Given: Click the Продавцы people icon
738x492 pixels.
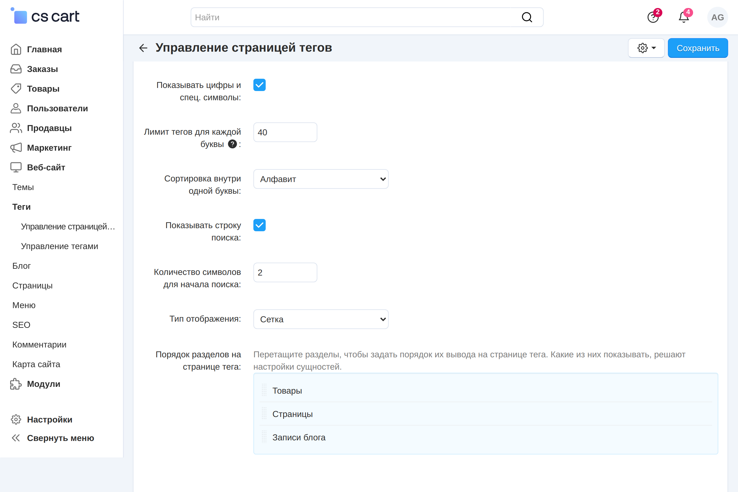Looking at the screenshot, I should [x=16, y=128].
